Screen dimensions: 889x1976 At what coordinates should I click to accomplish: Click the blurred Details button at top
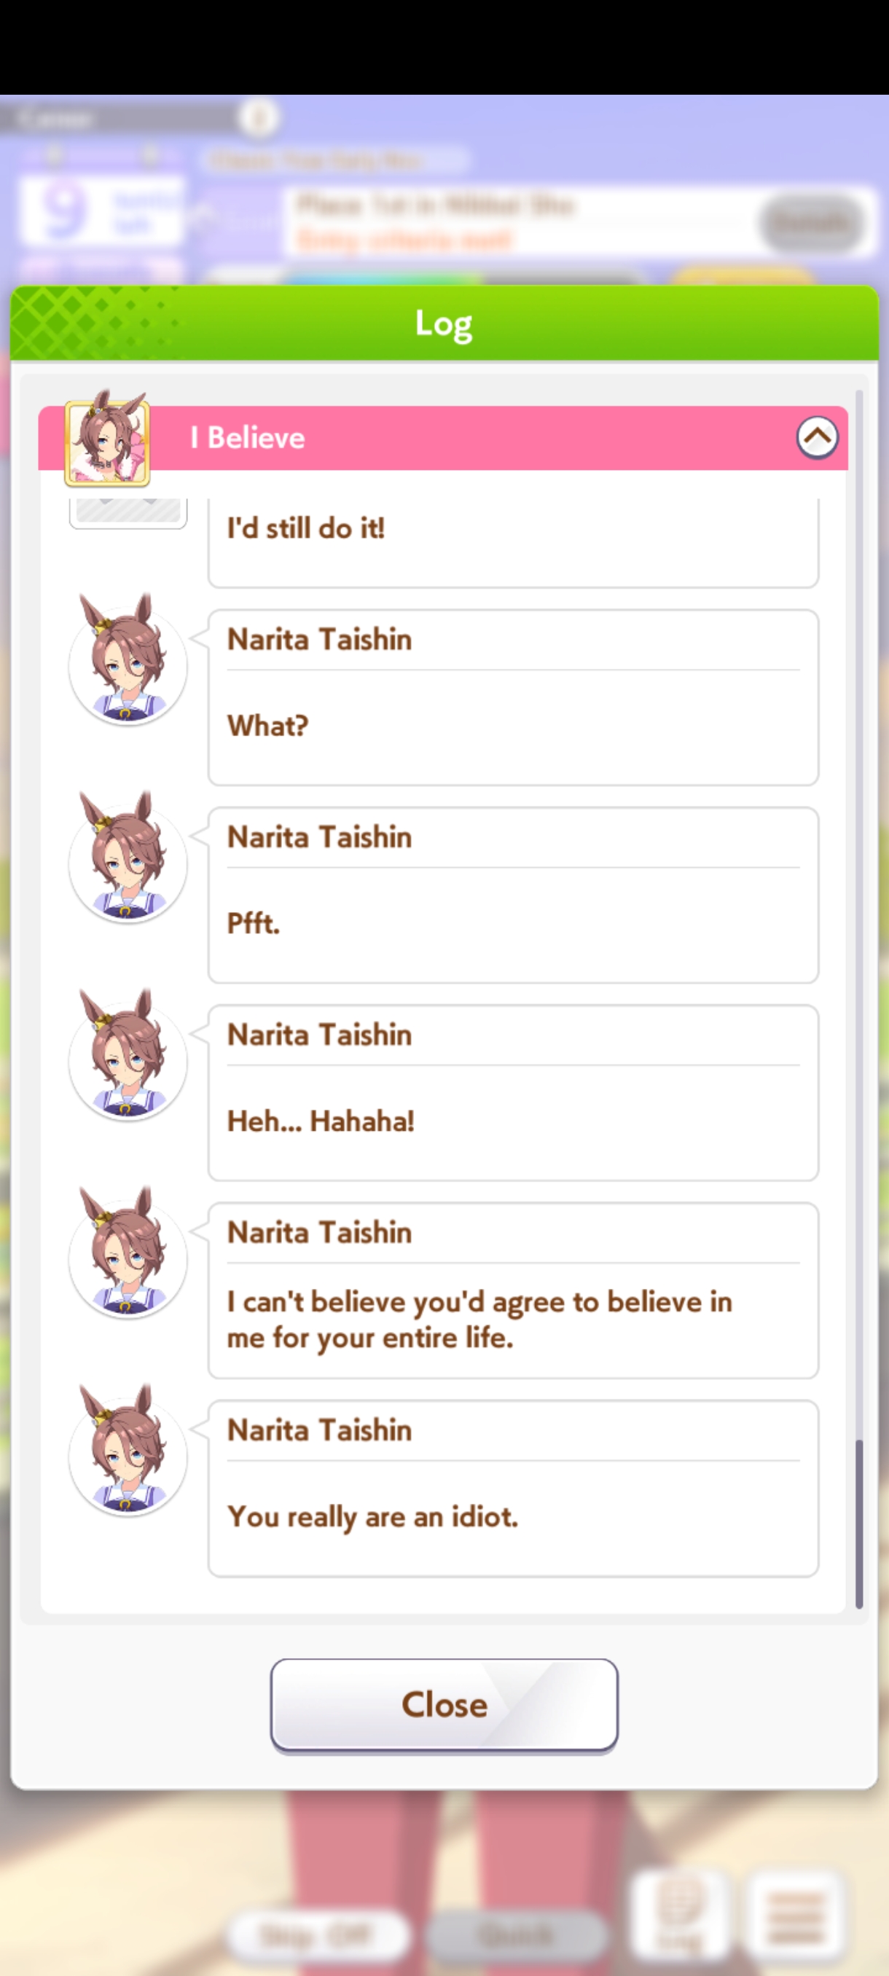813,222
